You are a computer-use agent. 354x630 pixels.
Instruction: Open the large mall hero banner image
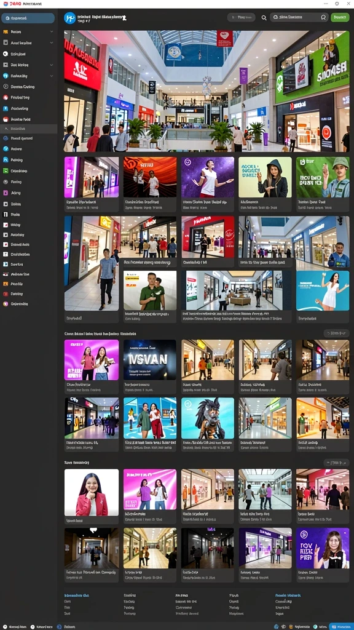[x=206, y=91]
